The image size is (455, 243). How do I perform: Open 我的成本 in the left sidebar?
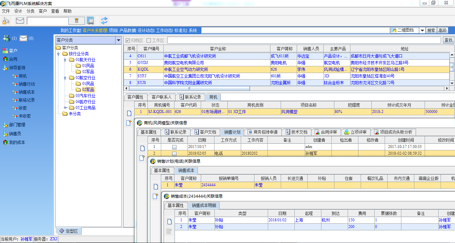(17, 142)
